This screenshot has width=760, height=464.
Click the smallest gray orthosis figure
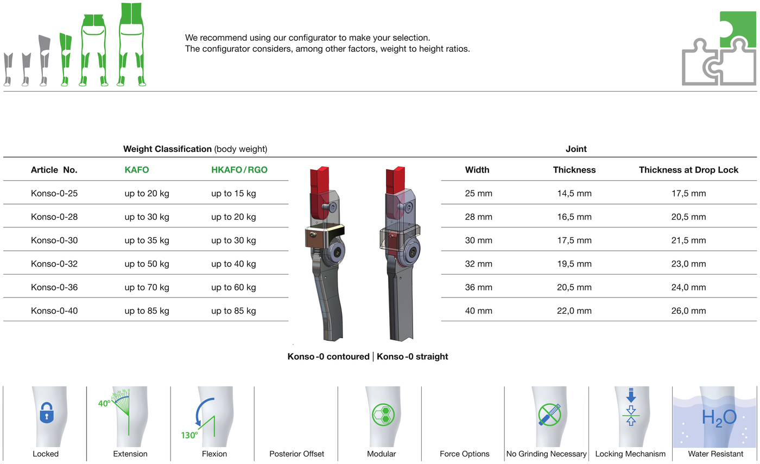8,69
